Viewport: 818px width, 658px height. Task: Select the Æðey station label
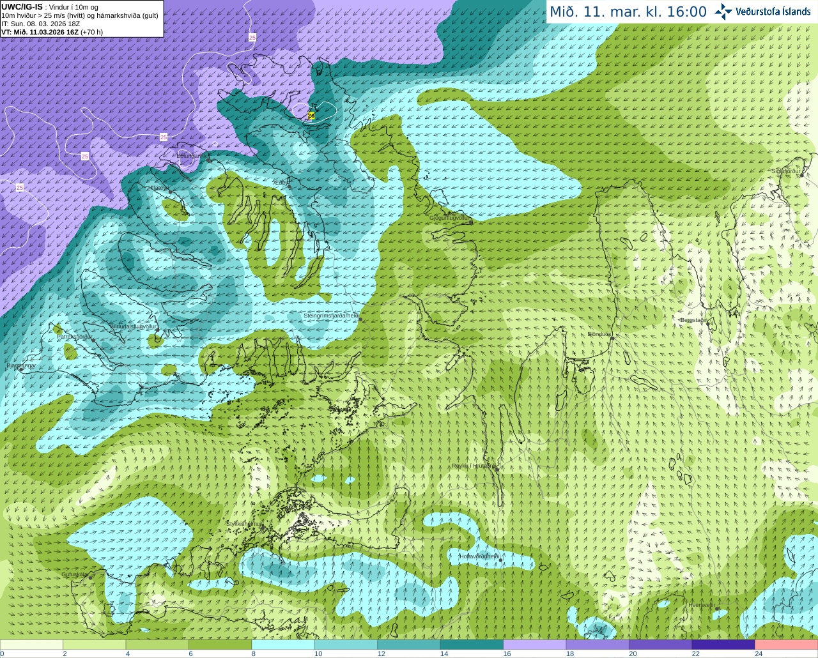click(281, 183)
